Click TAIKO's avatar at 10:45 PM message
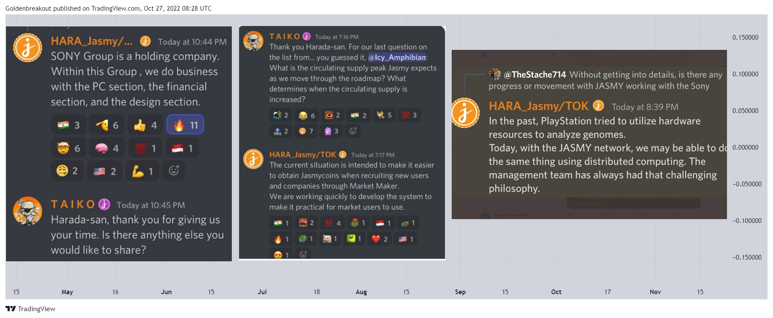Screen dimensions: 773x318 point(28,211)
